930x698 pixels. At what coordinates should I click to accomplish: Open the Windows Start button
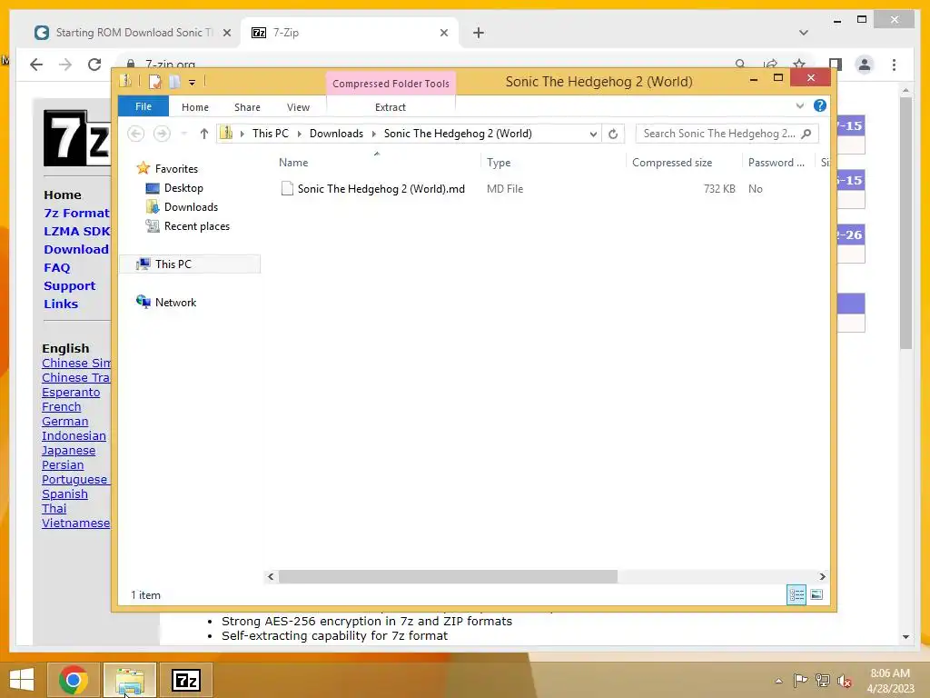pos(22,680)
